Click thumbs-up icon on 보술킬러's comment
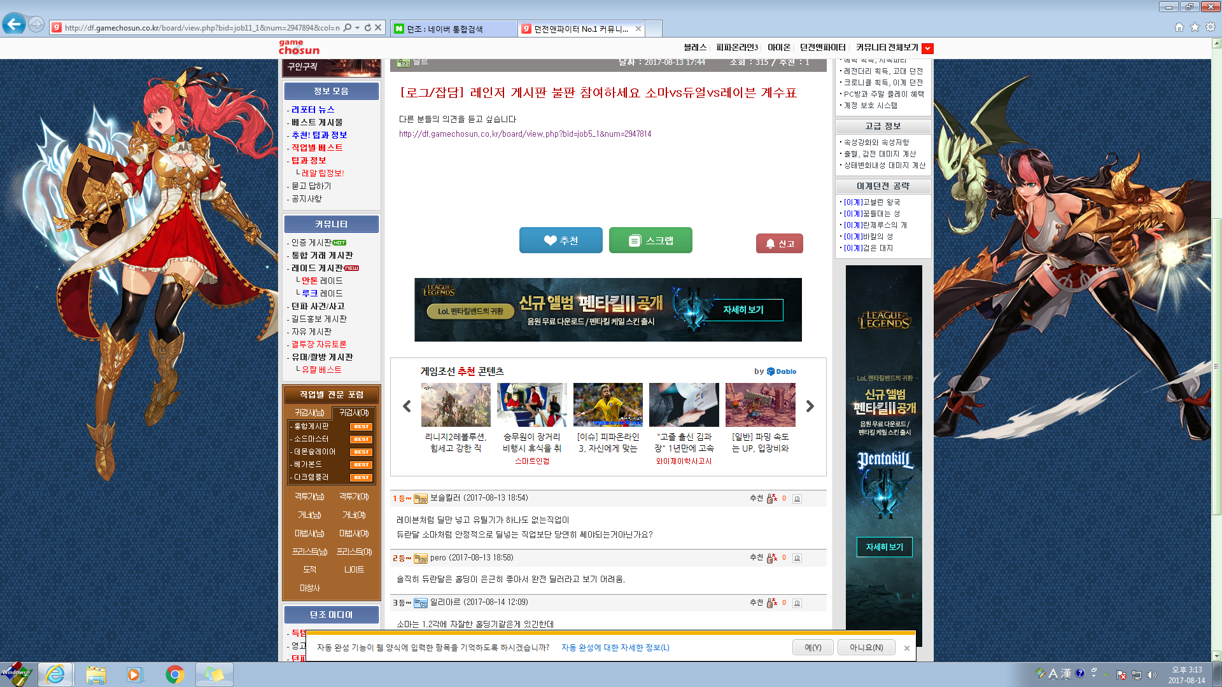The image size is (1222, 687). [772, 499]
